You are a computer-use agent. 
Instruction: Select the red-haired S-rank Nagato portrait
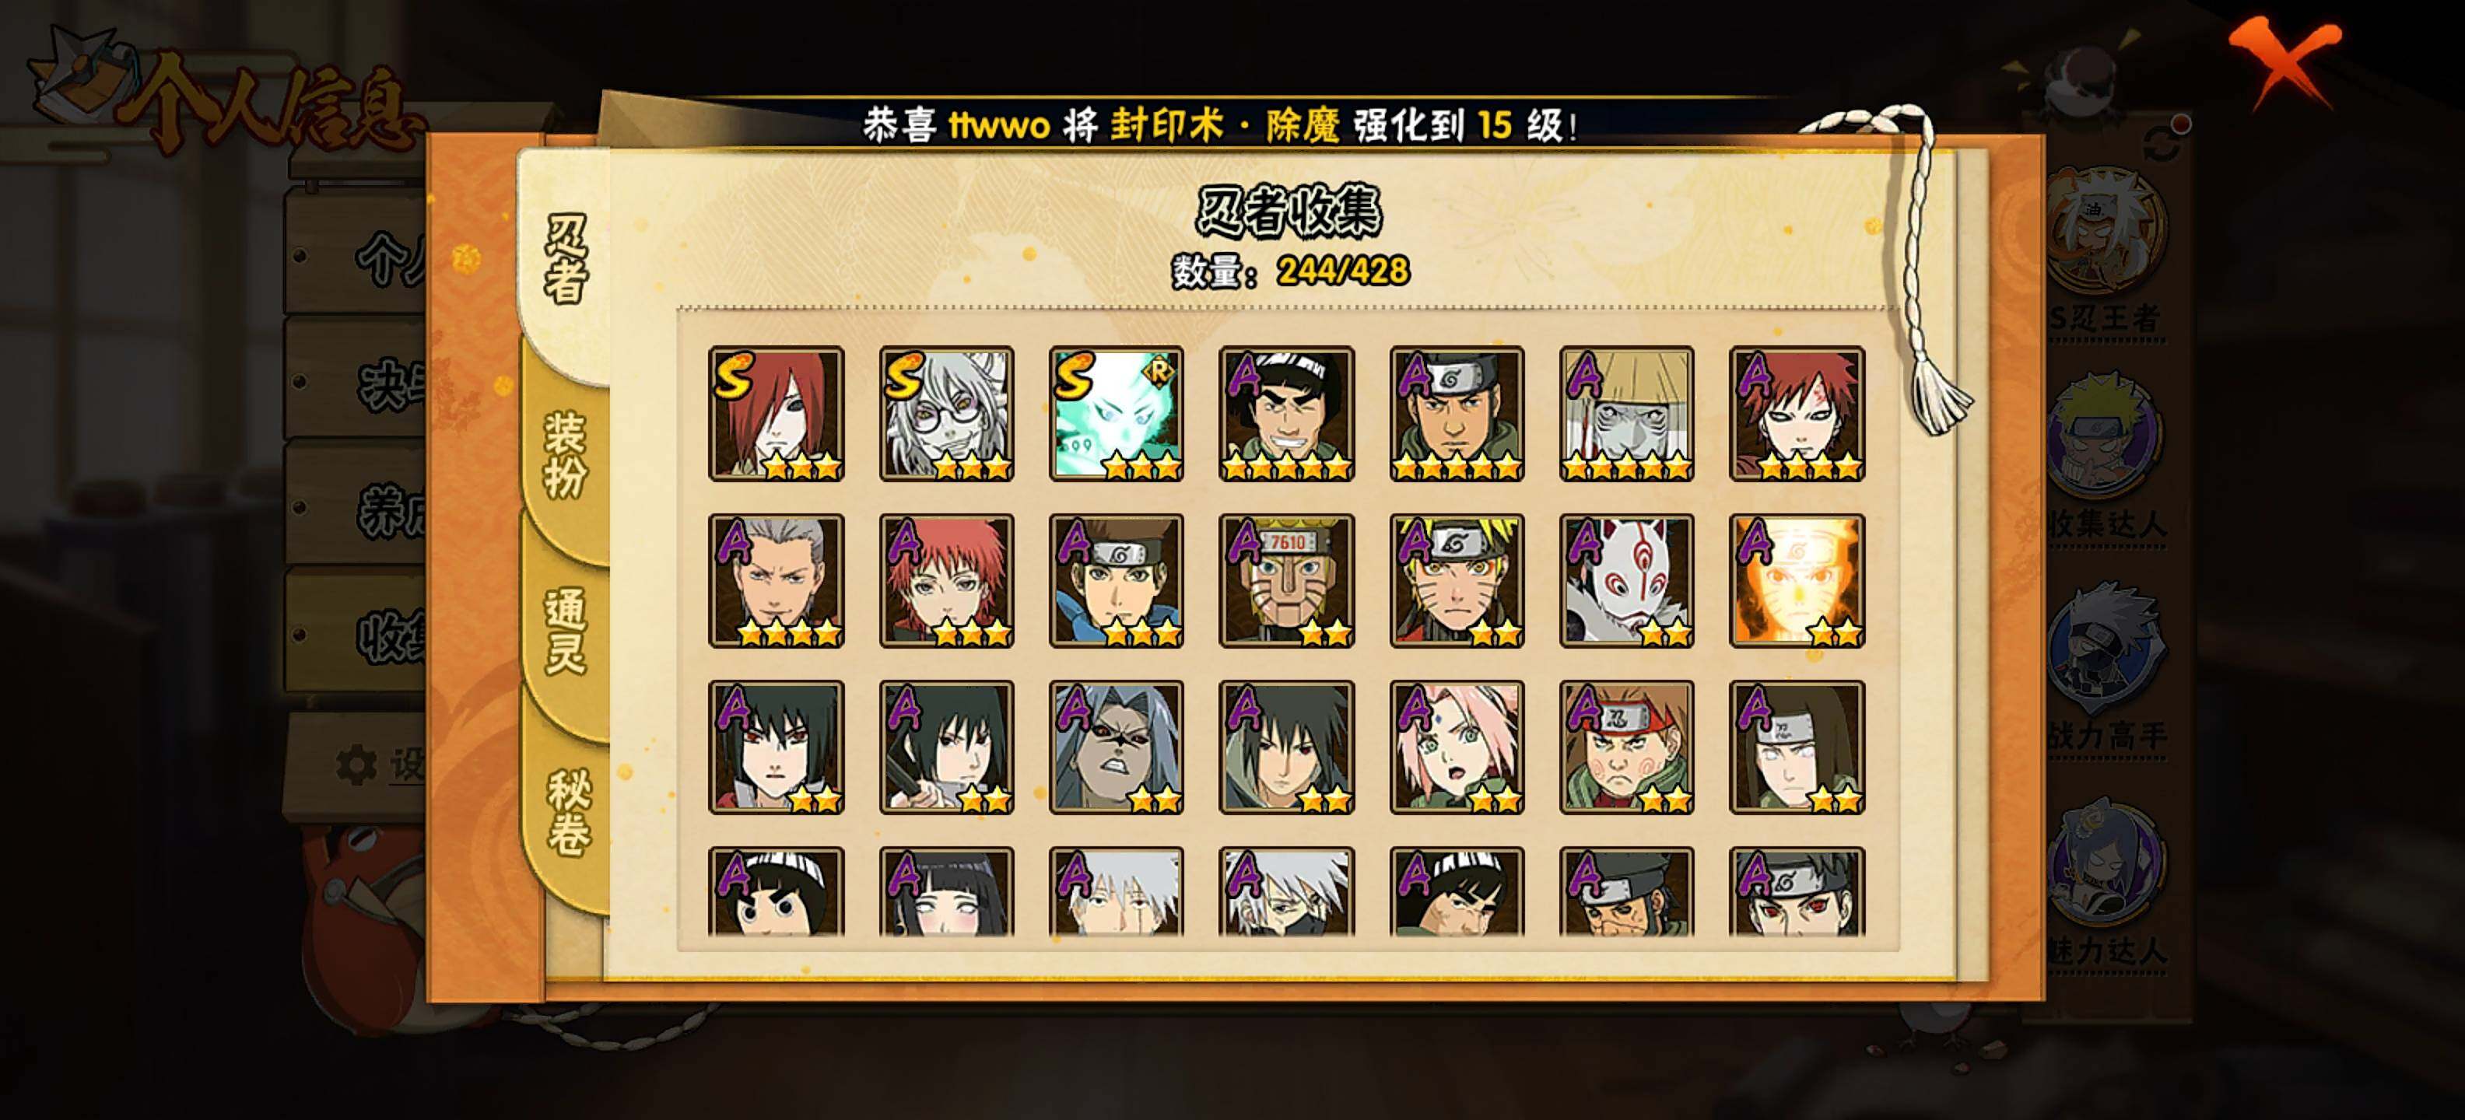[776, 413]
